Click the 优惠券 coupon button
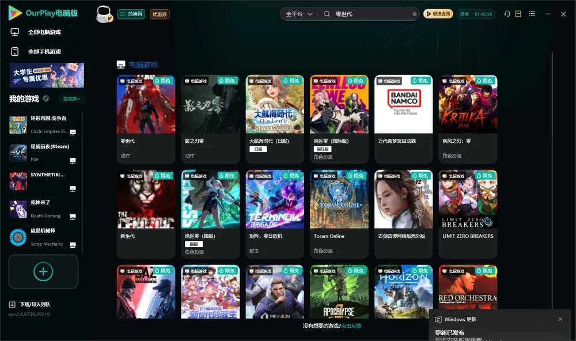 (x=160, y=14)
